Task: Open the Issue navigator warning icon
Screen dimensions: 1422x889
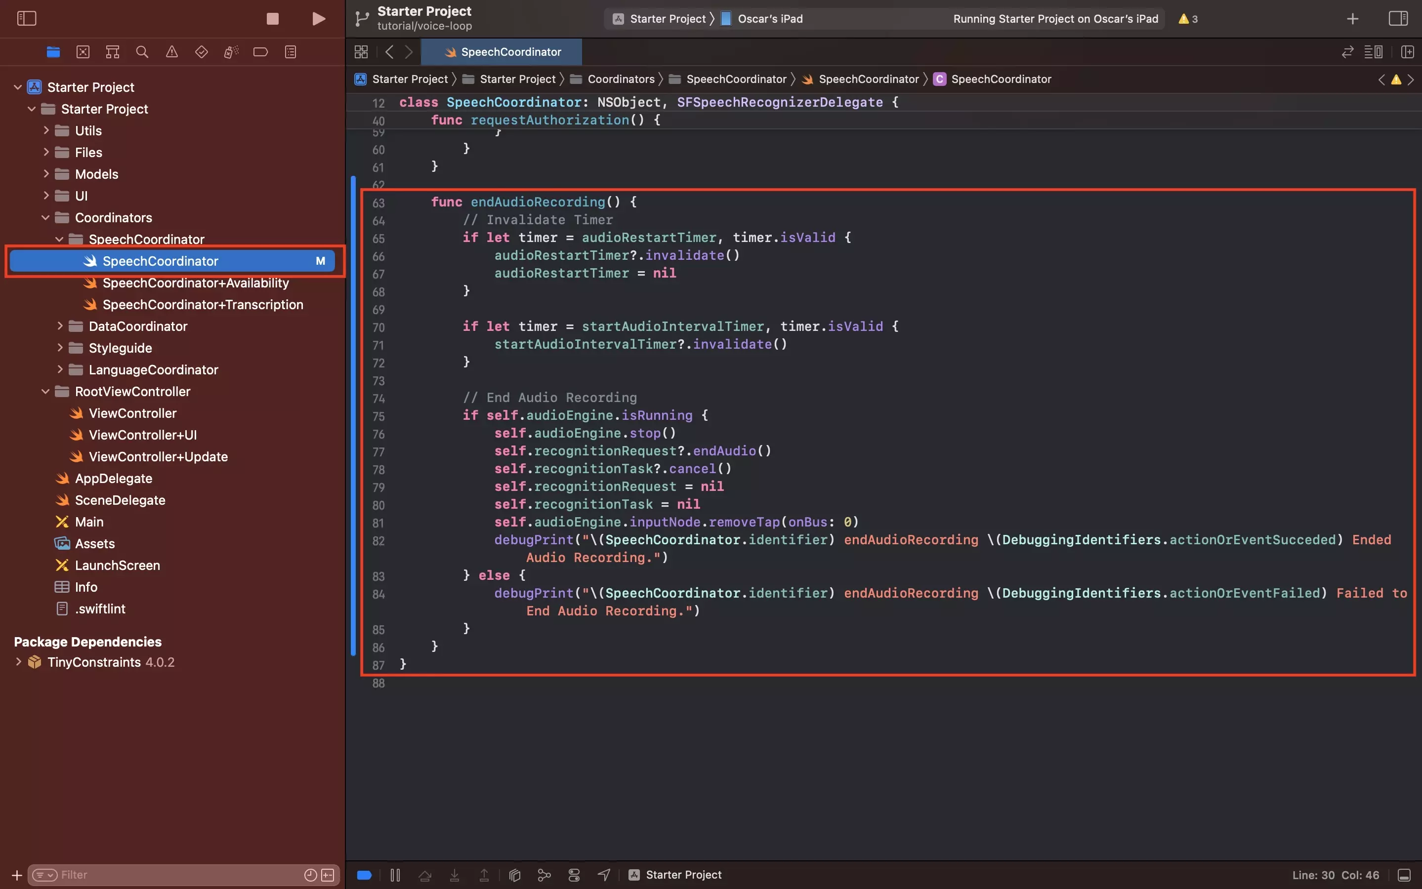Action: coord(172,52)
